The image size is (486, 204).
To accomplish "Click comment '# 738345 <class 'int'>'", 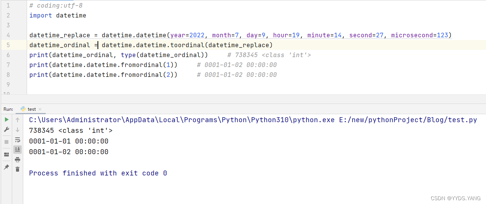I will coord(269,55).
